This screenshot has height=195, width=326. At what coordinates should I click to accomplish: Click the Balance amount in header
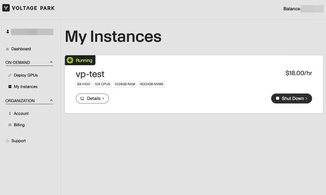coord(312,9)
